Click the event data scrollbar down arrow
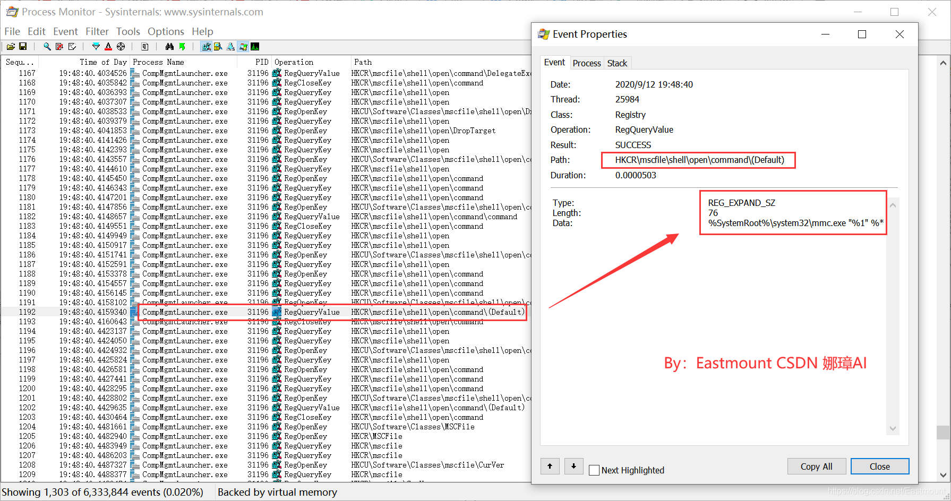Screen dimensions: 951x501 click(893, 429)
